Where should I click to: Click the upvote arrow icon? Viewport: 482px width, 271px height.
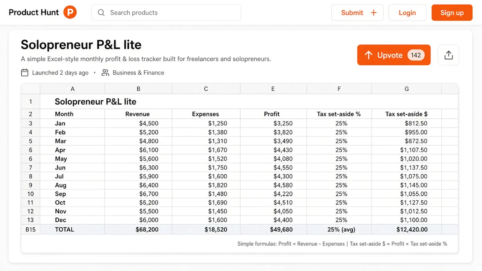pos(368,55)
